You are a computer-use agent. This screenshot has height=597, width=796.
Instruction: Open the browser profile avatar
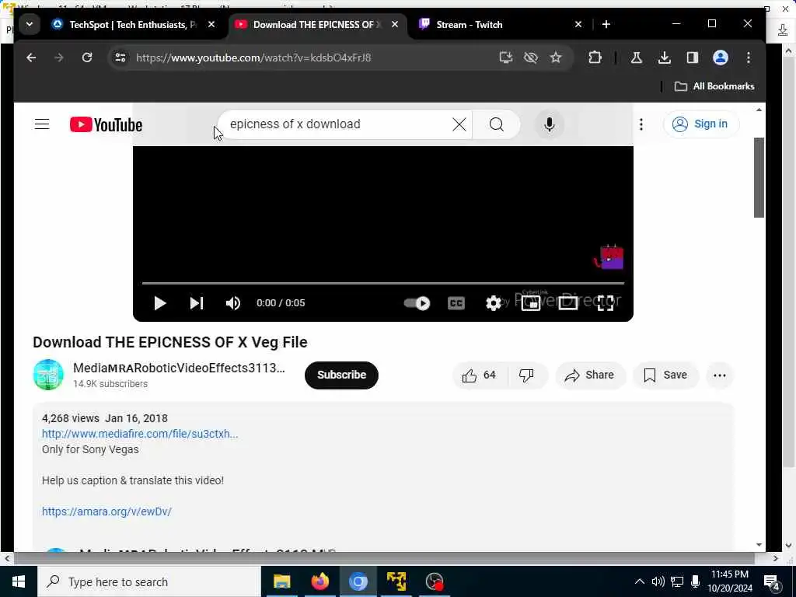[721, 58]
